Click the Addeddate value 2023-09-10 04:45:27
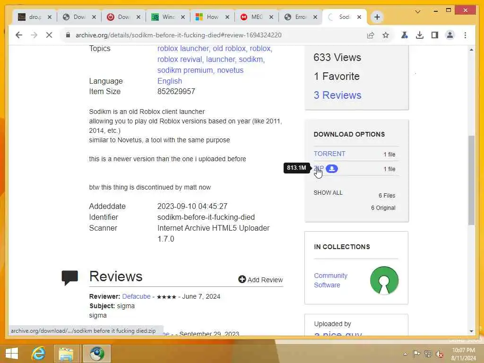This screenshot has width=484, height=363. tap(192, 206)
